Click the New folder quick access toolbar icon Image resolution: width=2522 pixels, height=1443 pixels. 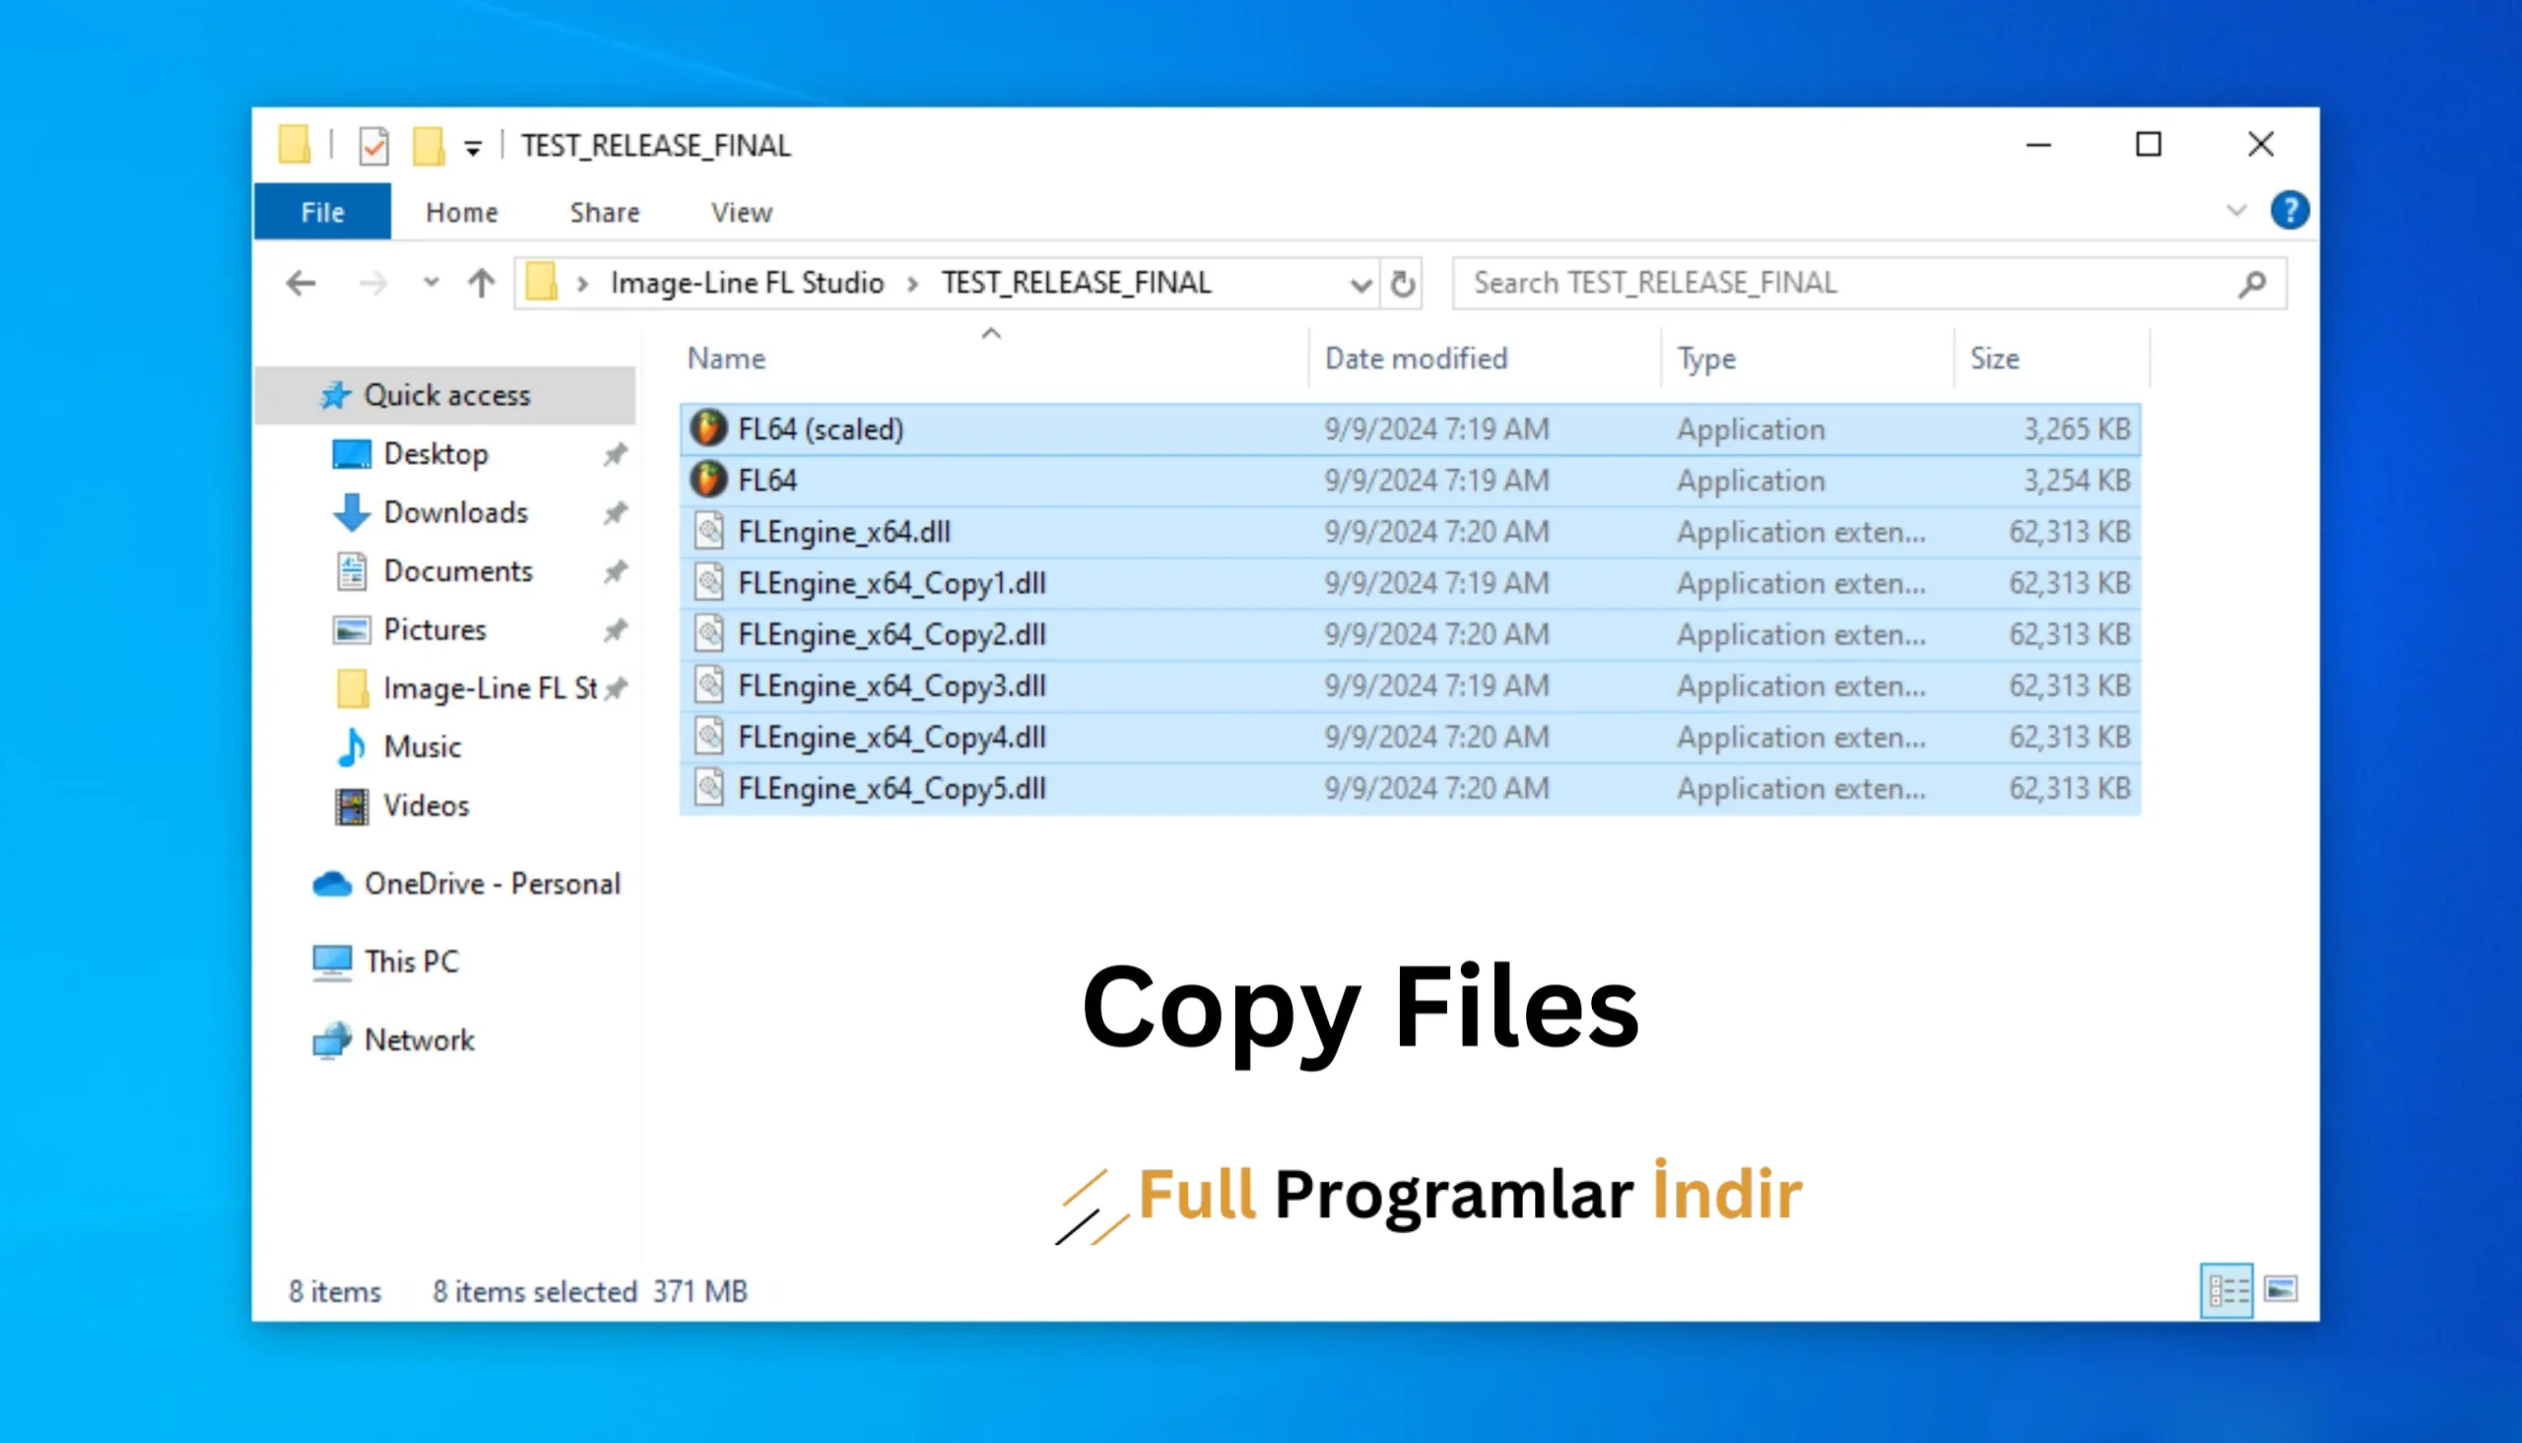pos(429,146)
